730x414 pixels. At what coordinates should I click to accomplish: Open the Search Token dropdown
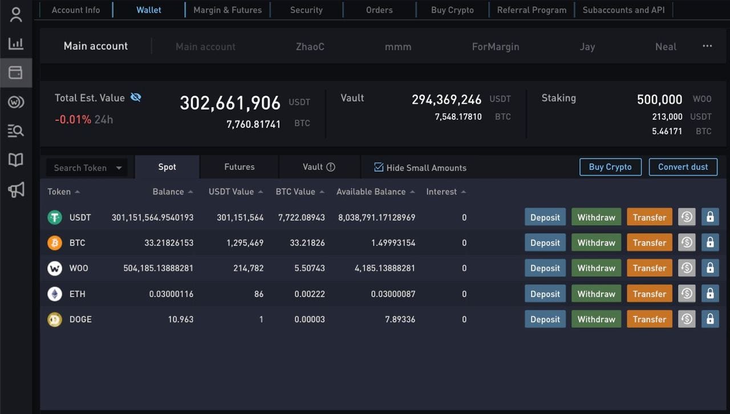(87, 168)
